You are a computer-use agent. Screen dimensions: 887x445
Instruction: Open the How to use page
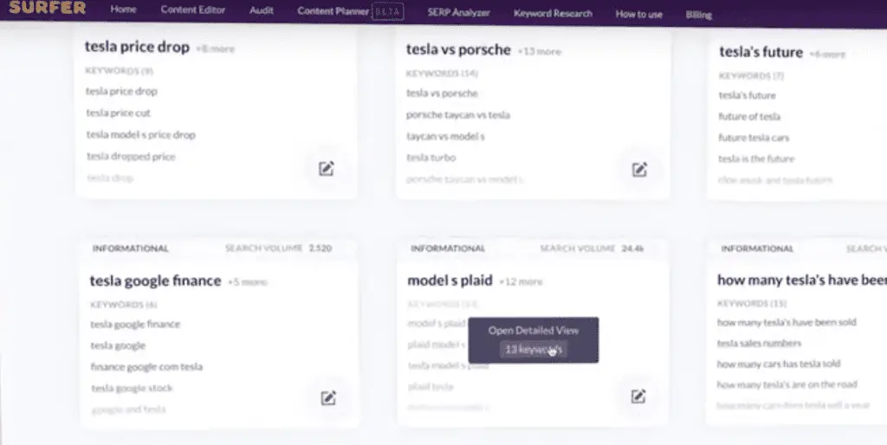click(638, 14)
